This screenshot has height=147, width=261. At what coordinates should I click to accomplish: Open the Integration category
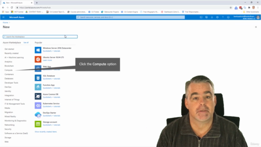click(9, 95)
